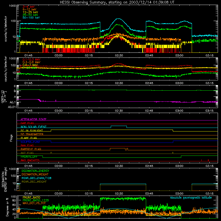The image size is (221, 221).
Task: Select the SC_IN_SUNLIGHT flag label
Action: (x=32, y=130)
